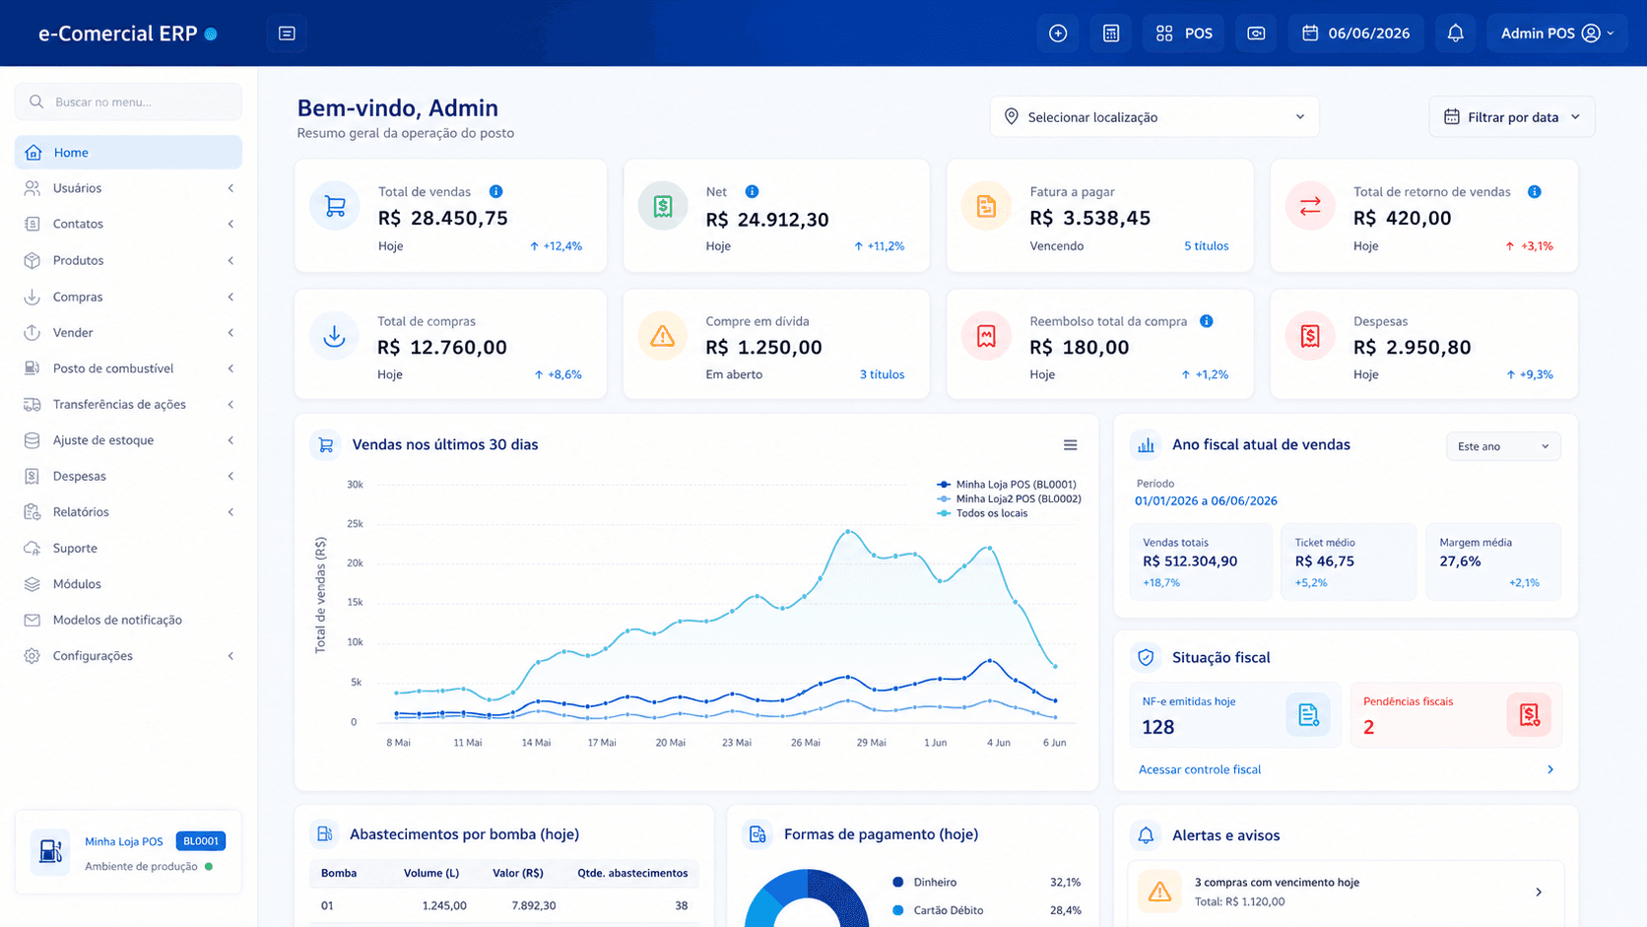Click the plus circle quick-add icon
This screenshot has height=927, width=1647.
(x=1058, y=33)
